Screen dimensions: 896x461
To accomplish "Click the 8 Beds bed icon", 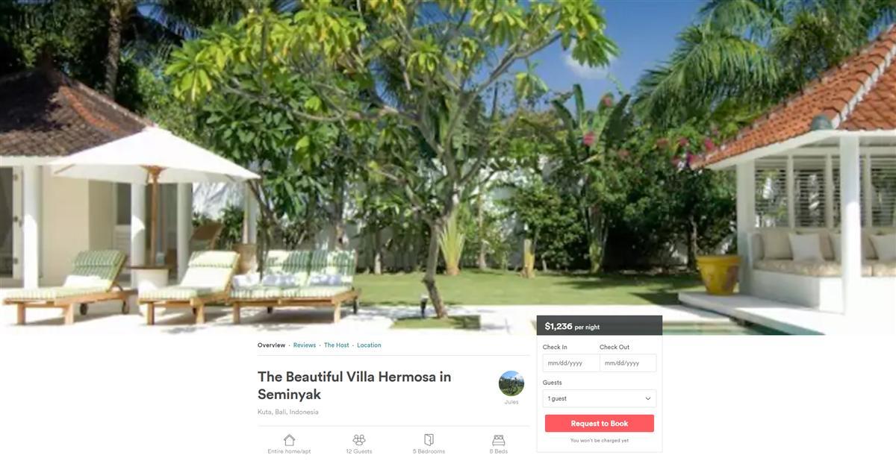I will [x=499, y=440].
